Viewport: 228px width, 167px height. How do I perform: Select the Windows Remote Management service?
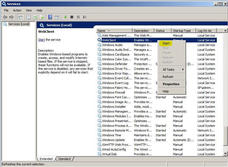click(156, 130)
